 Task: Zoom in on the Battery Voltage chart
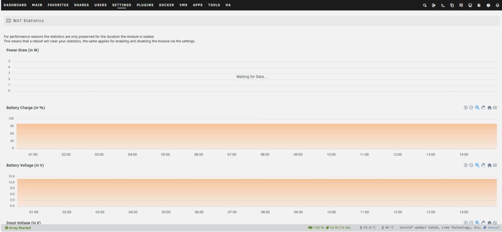466,165
